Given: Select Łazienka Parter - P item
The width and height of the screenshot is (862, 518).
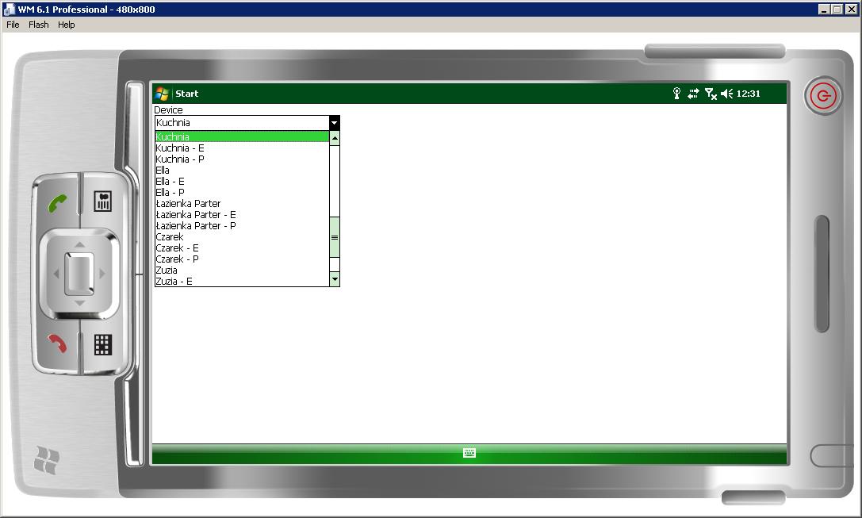Looking at the screenshot, I should point(242,225).
